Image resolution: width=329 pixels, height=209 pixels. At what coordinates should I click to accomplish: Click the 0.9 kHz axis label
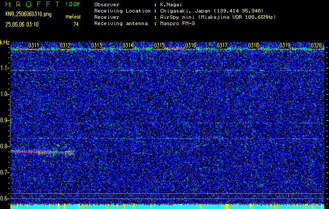[5, 120]
